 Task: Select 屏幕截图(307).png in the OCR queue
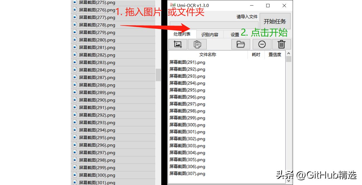(187, 173)
